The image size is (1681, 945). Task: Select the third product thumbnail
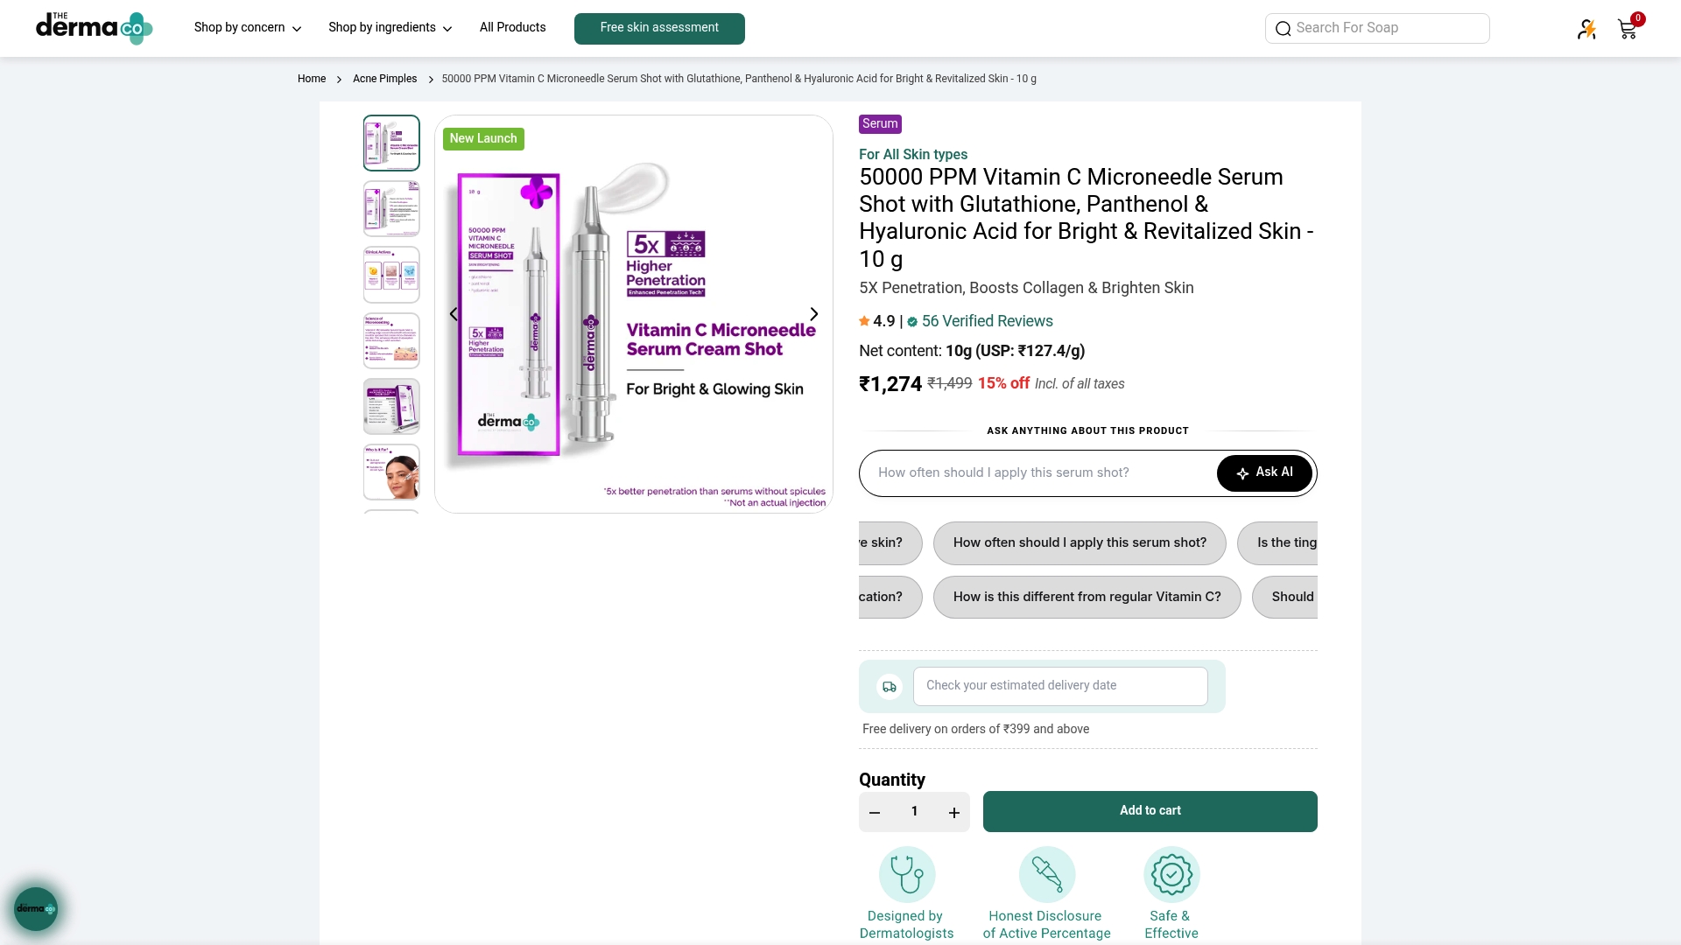pyautogui.click(x=391, y=275)
